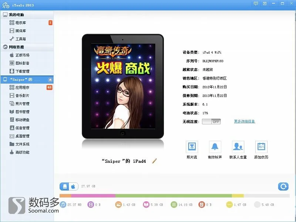
Task: Open the 更多详细信息 link
Action: (x=245, y=121)
